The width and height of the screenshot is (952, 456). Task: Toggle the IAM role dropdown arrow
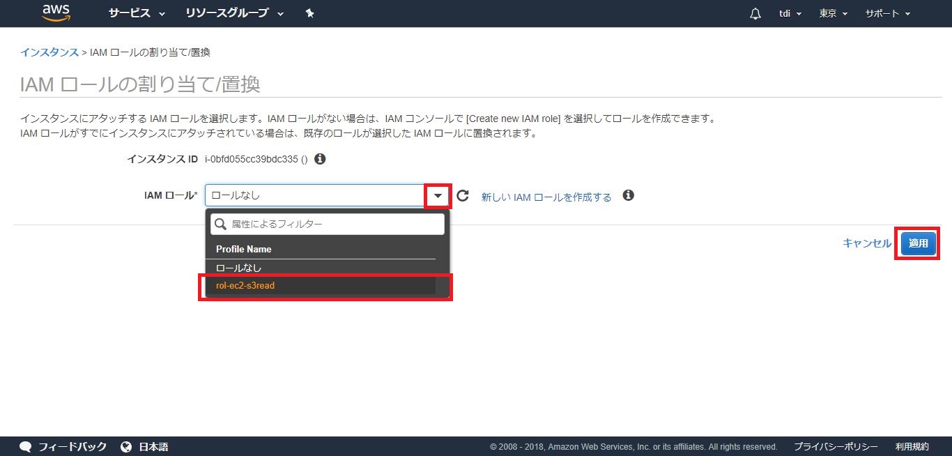(x=438, y=196)
